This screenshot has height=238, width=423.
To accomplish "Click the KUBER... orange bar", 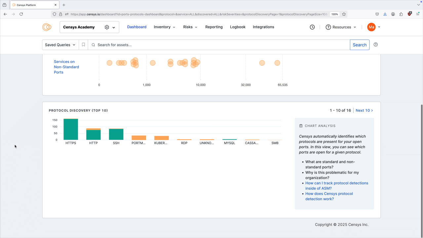I will click(162, 138).
